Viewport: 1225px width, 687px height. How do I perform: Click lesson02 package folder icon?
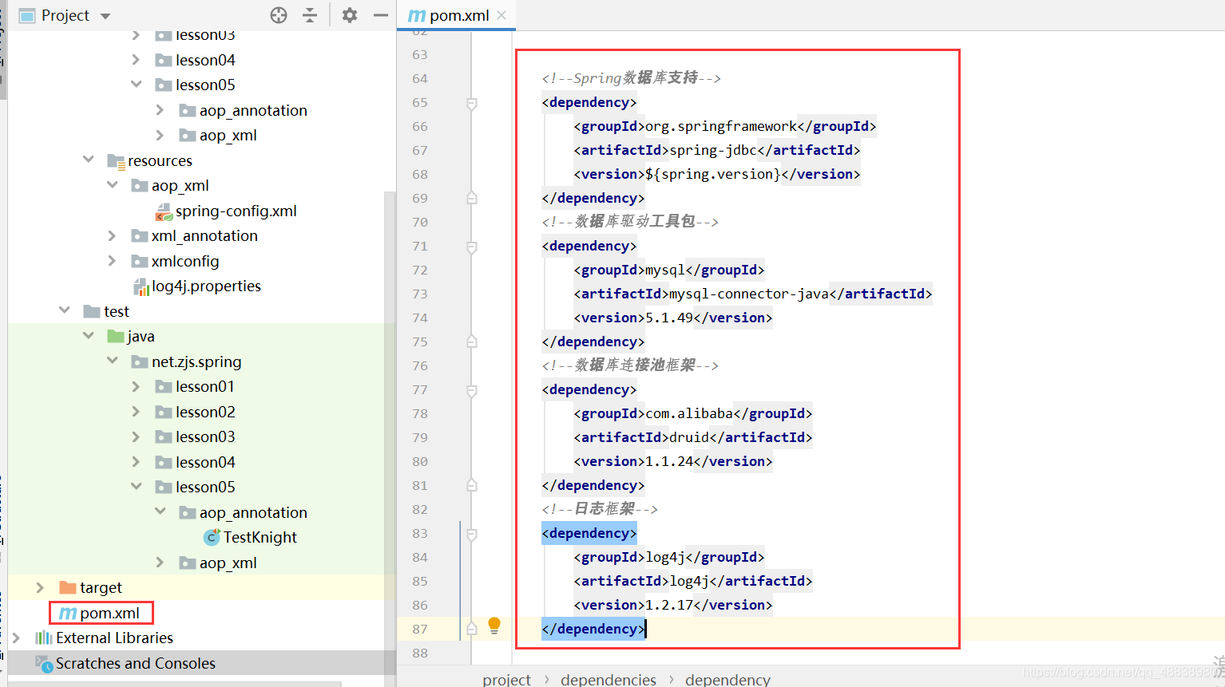tap(164, 413)
